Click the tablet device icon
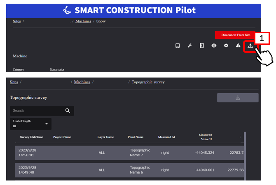This screenshot has width=276, height=185. point(178,46)
